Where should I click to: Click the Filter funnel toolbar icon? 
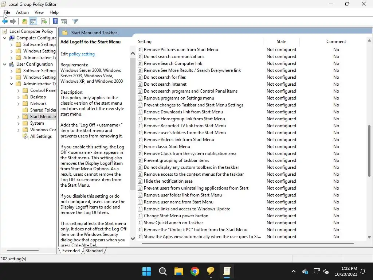(75, 22)
